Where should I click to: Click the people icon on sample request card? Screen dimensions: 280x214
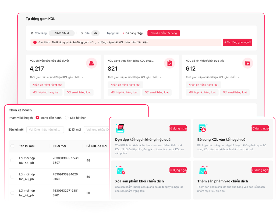(91, 63)
